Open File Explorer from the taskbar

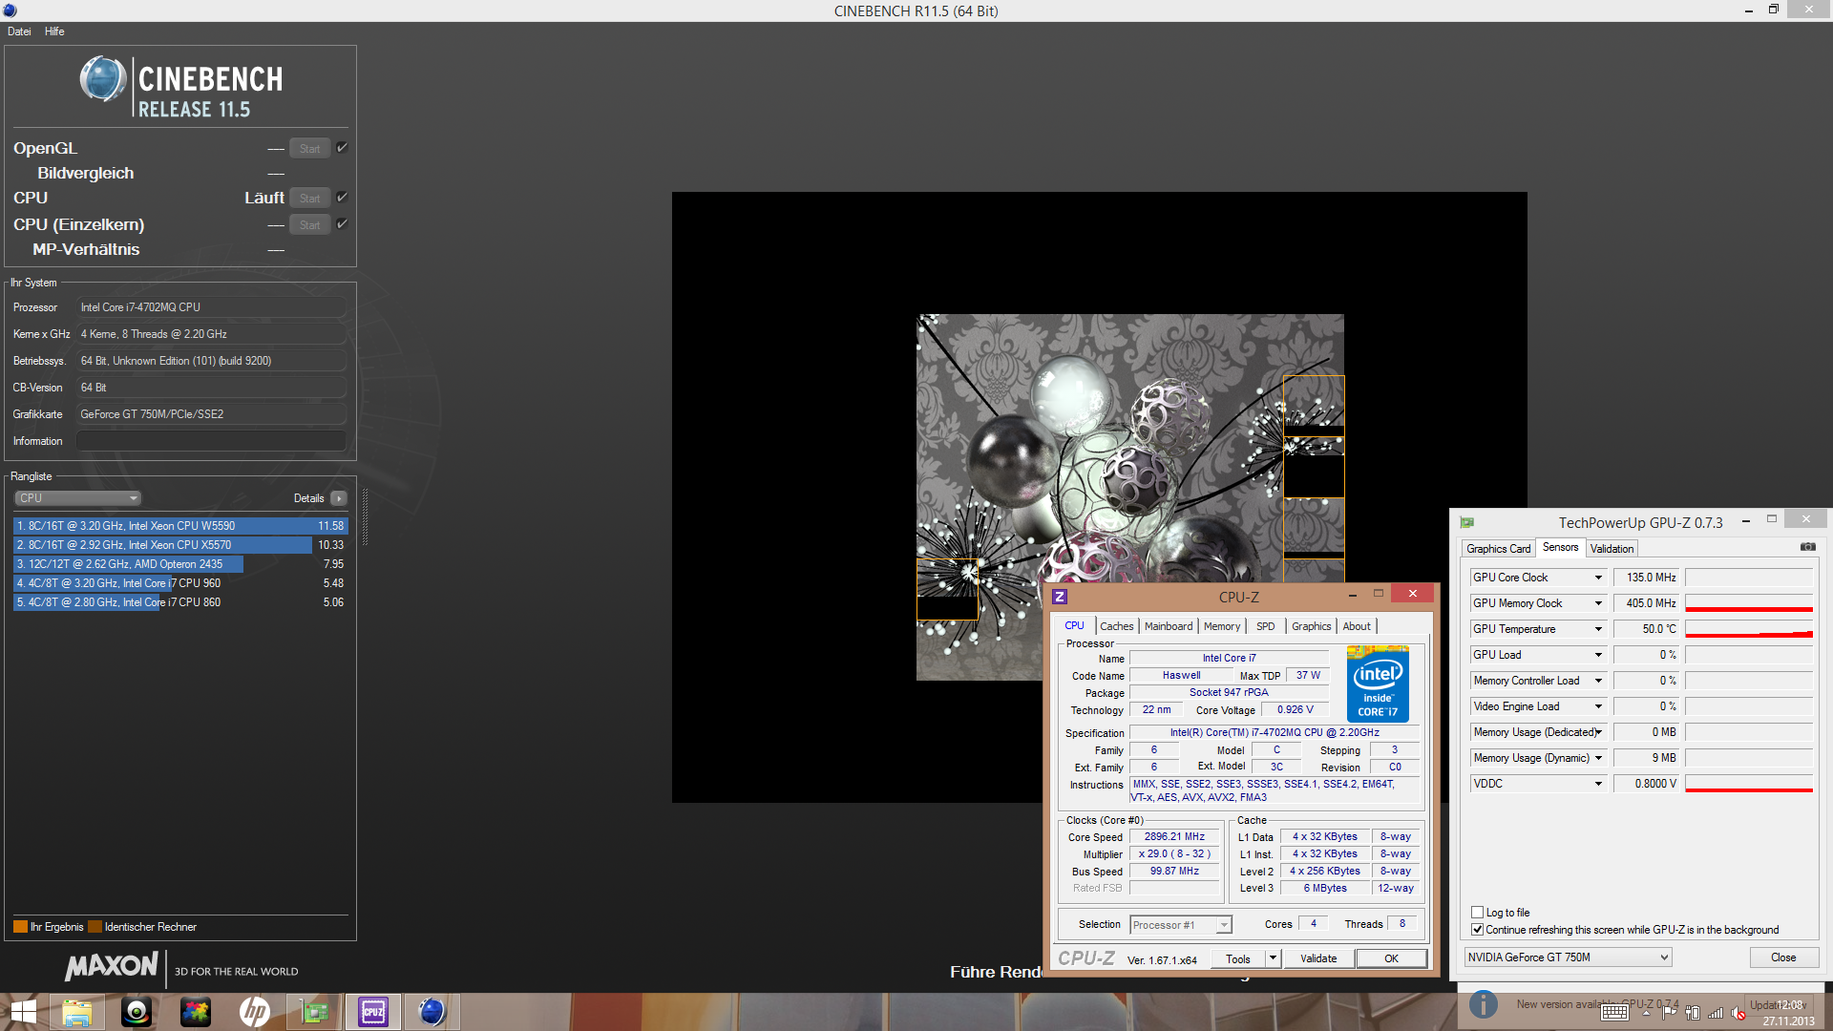(x=77, y=1011)
